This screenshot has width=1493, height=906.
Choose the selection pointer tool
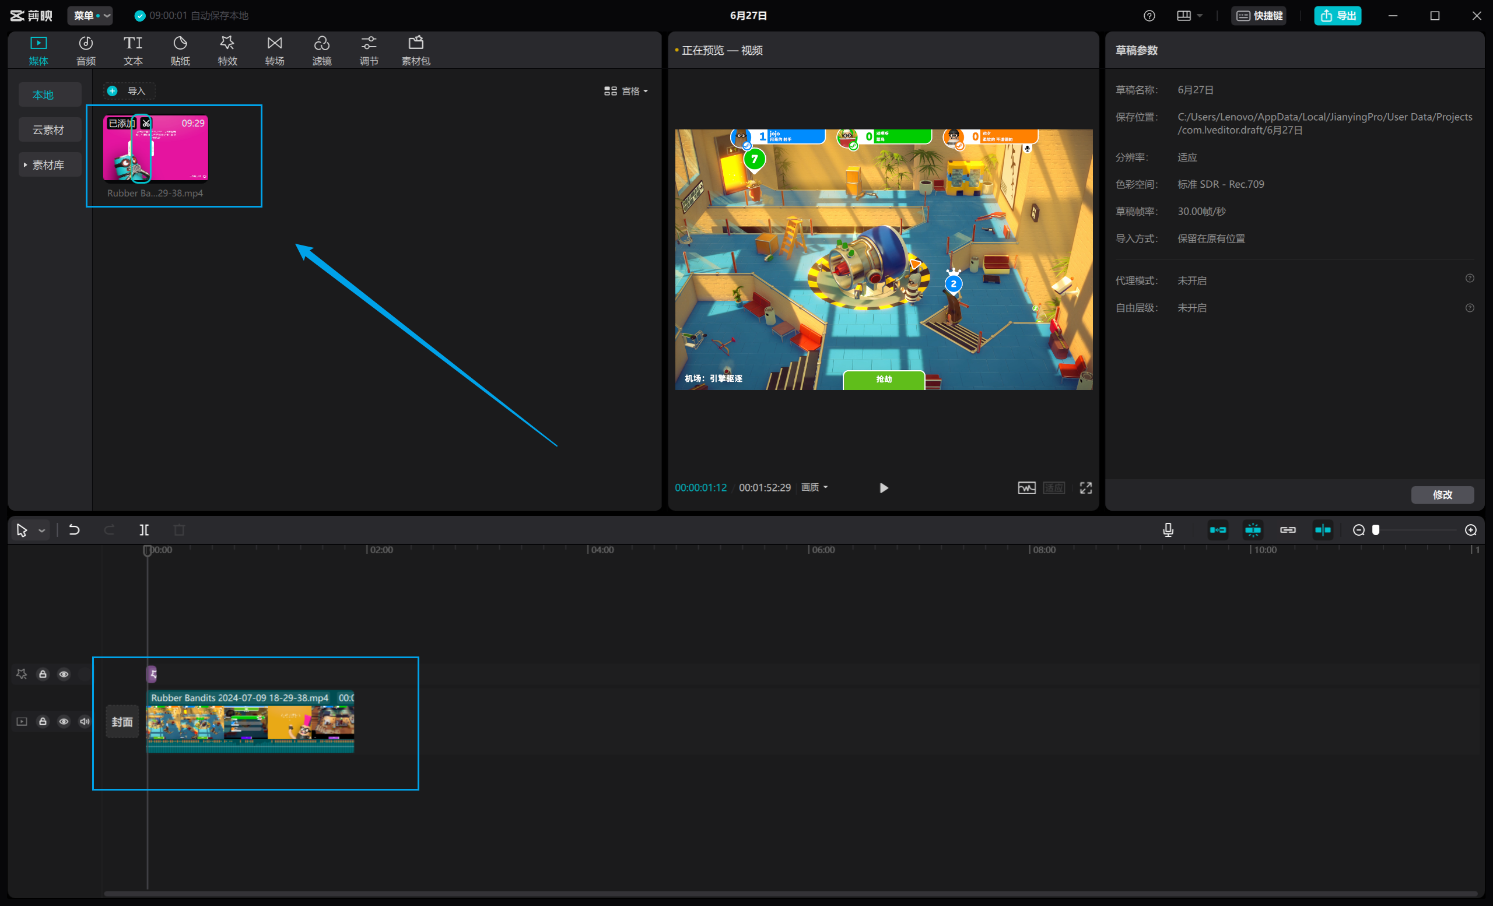point(22,531)
